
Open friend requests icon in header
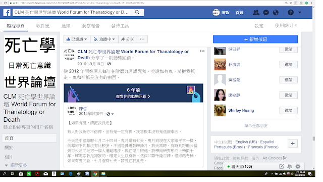(256, 12)
